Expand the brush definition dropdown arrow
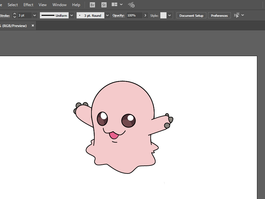This screenshot has width=265, height=199. (x=107, y=15)
